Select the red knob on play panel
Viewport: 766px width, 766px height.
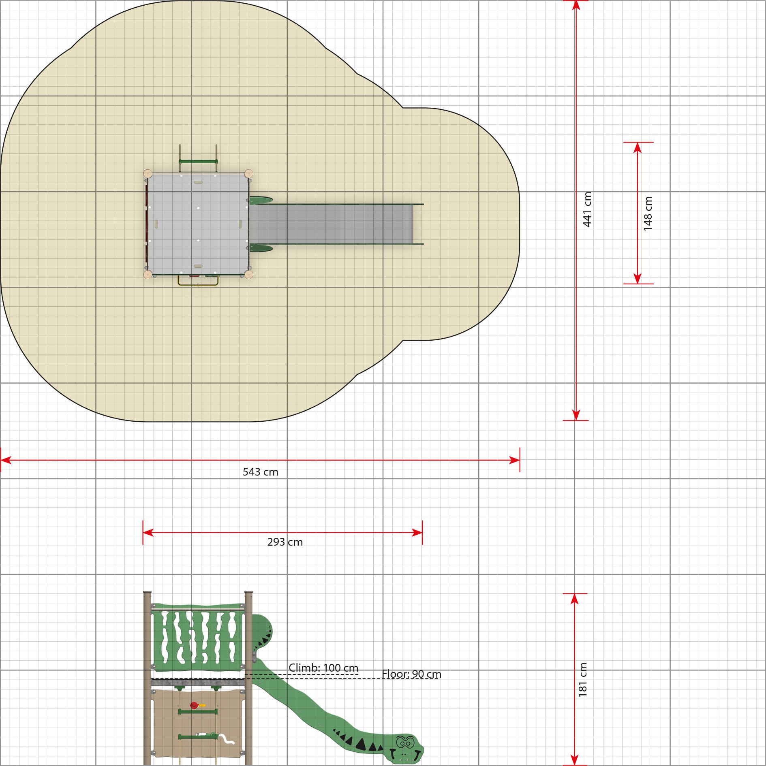click(194, 706)
